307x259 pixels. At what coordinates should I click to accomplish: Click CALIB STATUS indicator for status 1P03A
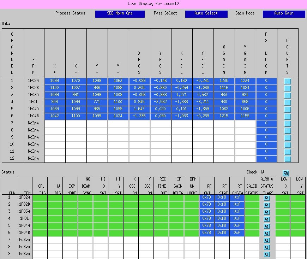point(252,212)
